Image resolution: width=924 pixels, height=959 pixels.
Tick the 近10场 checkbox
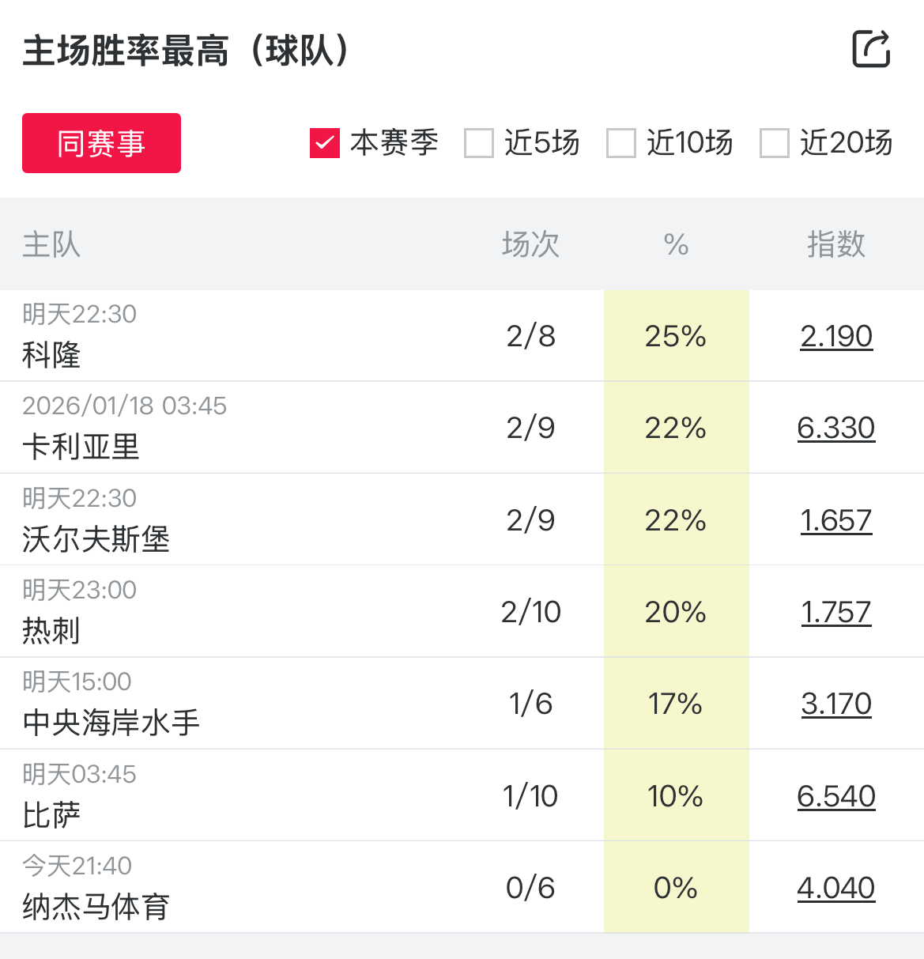coord(621,143)
